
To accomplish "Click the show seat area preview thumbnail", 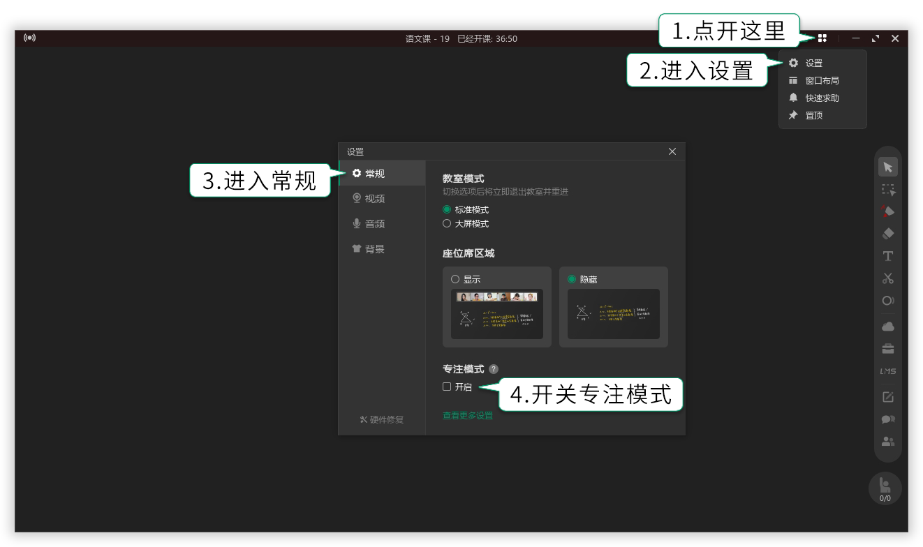I will point(497,314).
